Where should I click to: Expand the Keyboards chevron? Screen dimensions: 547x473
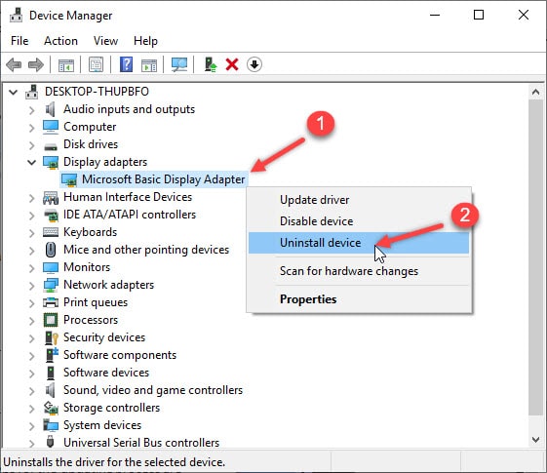click(32, 233)
